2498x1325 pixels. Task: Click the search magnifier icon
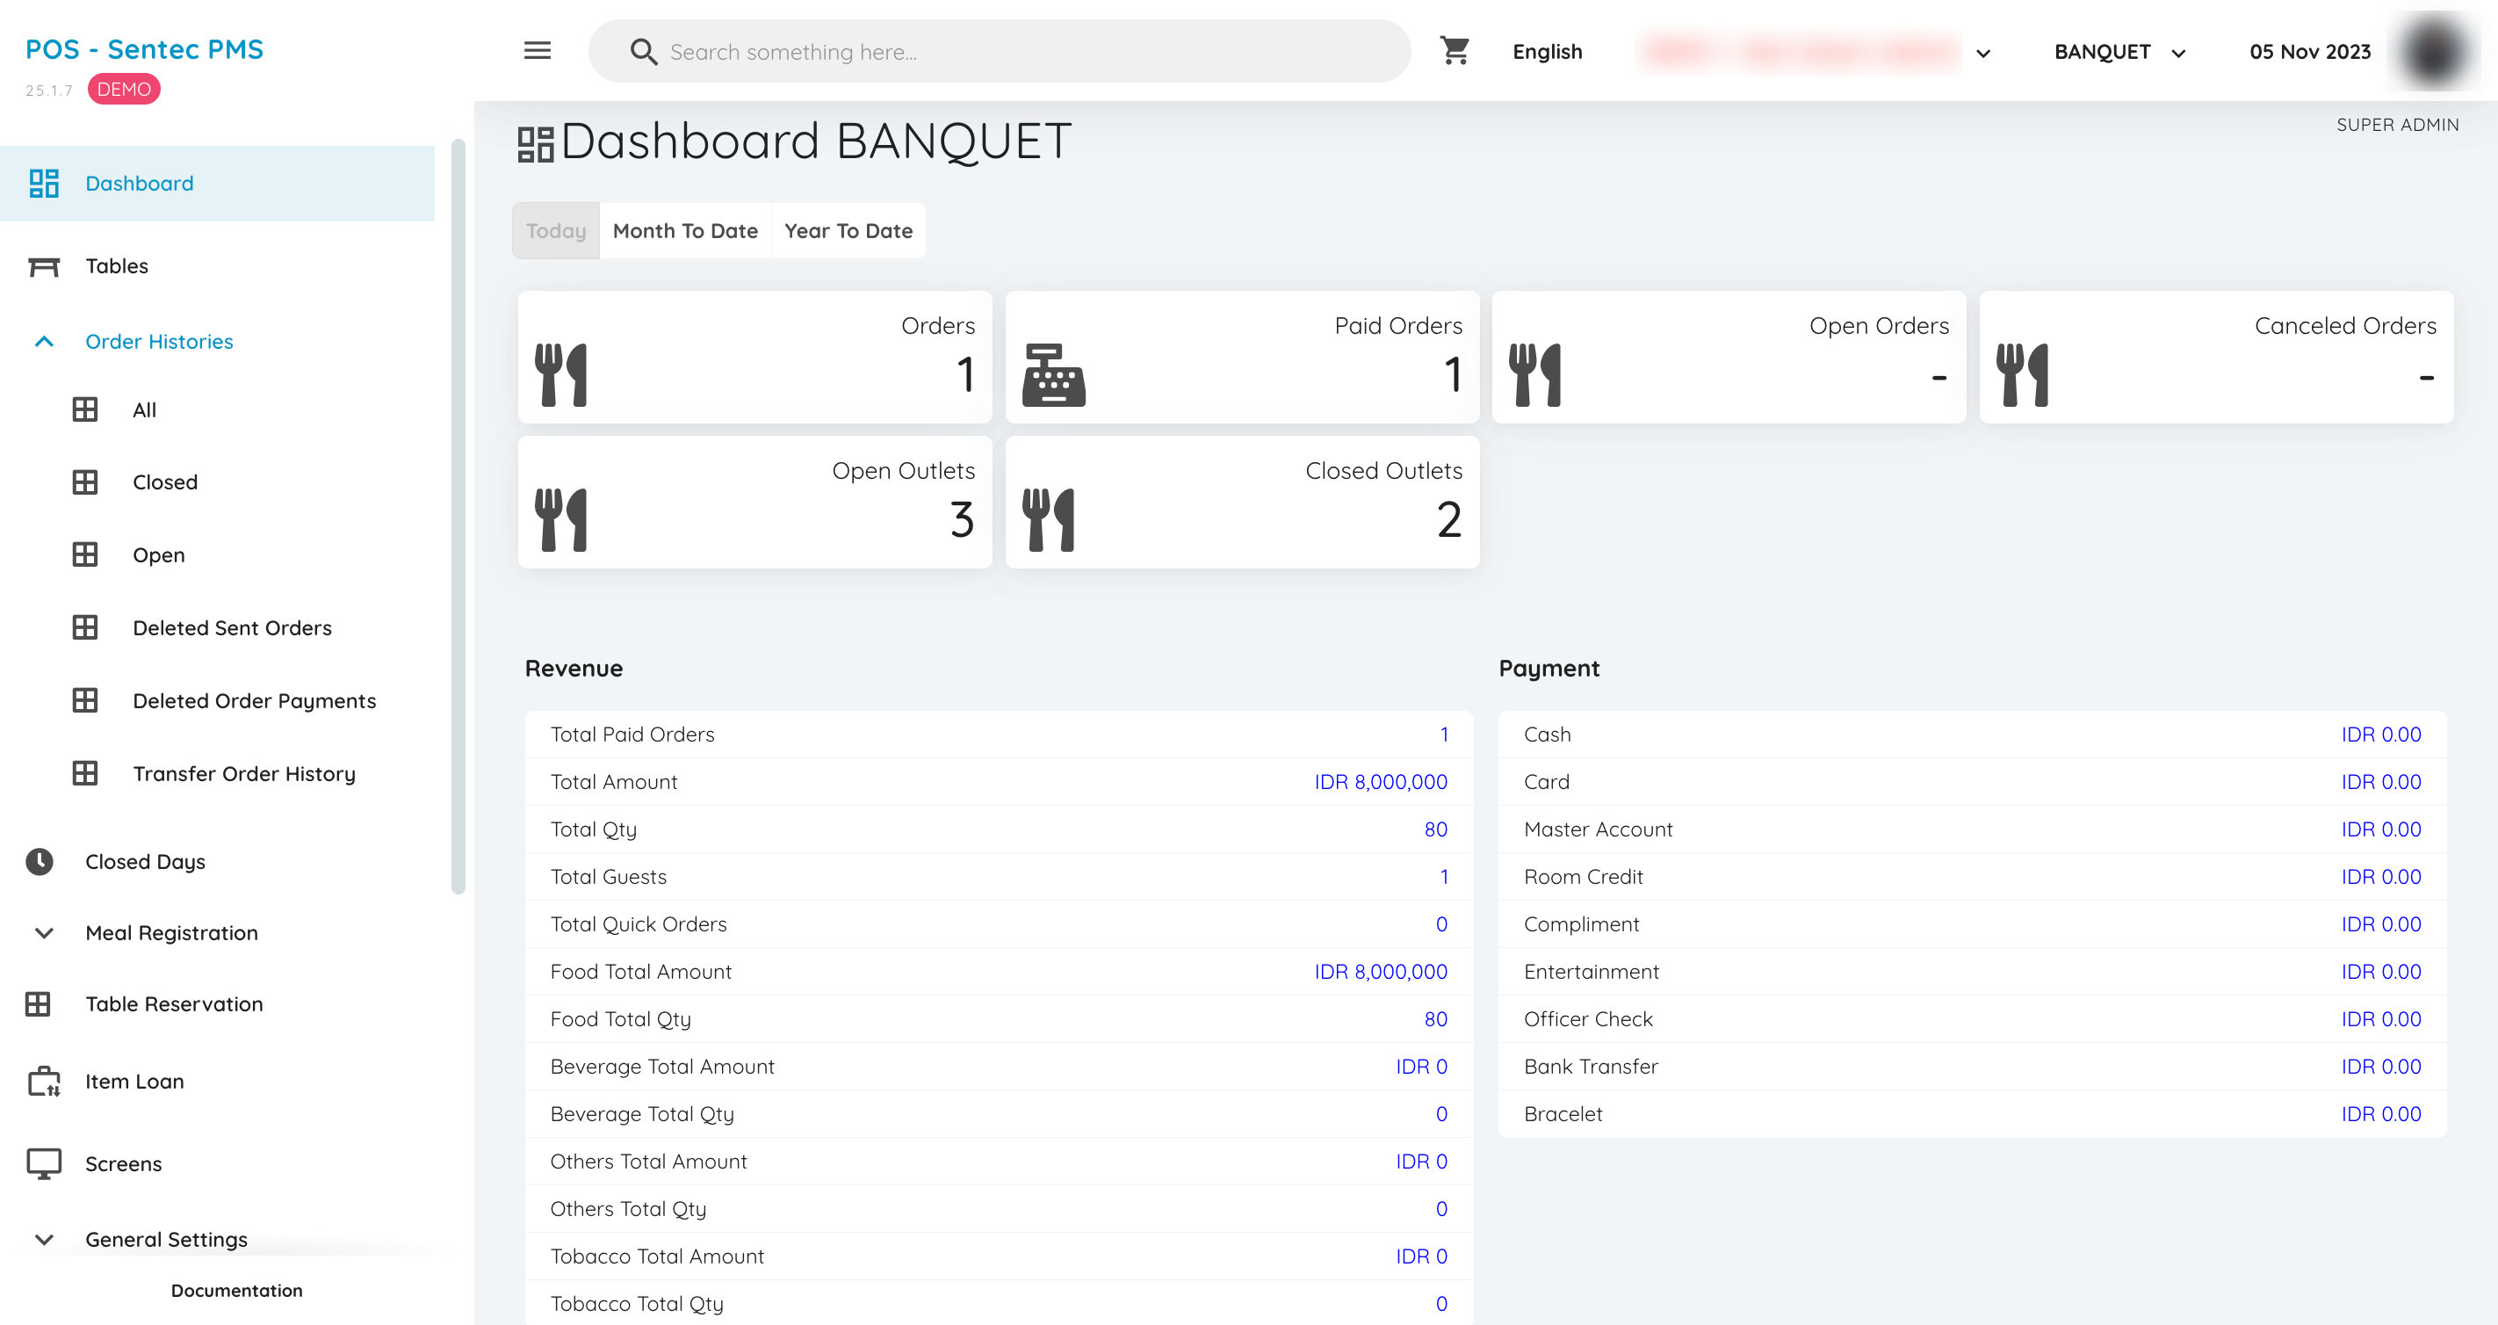click(x=644, y=52)
